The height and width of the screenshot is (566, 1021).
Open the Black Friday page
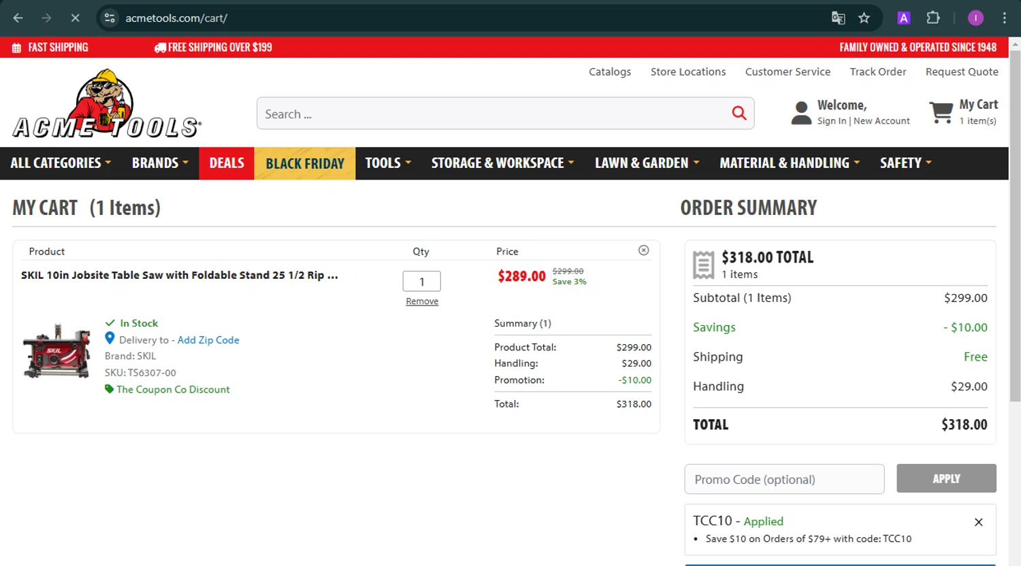(x=305, y=163)
